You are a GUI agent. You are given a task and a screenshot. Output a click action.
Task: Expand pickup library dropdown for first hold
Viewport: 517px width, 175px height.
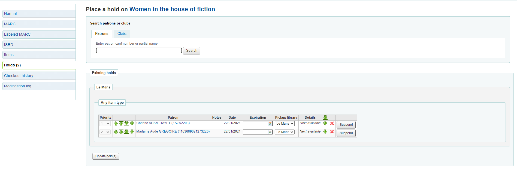[x=285, y=124]
